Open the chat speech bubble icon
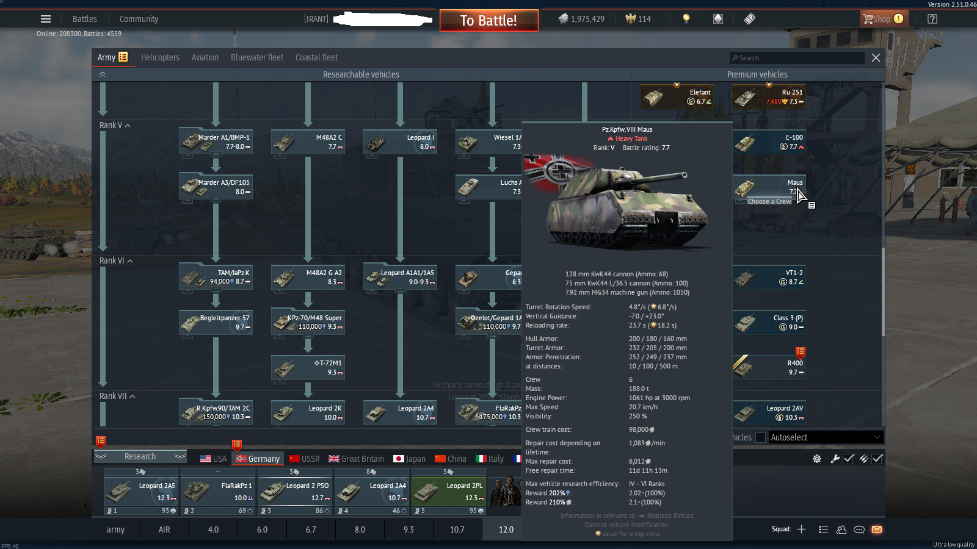Viewport: 977px width, 549px height. 859,529
